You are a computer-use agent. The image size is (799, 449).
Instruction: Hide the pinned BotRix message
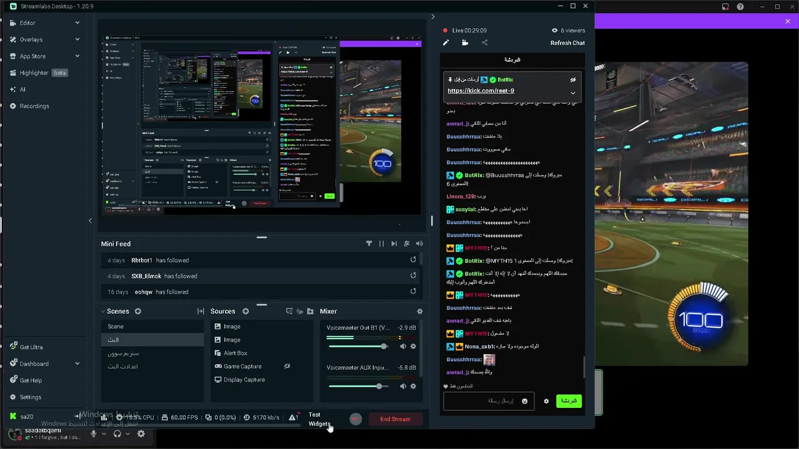click(572, 80)
